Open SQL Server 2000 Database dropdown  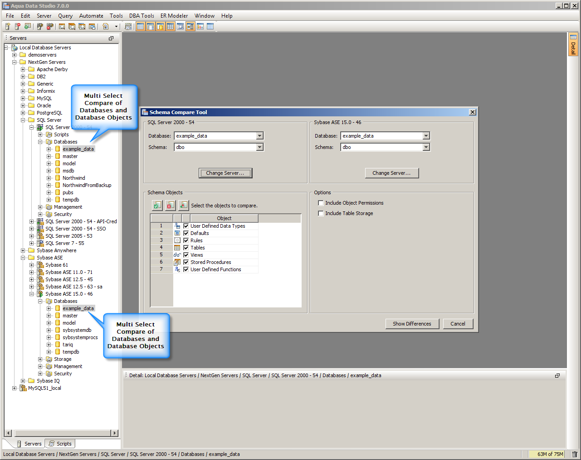260,136
